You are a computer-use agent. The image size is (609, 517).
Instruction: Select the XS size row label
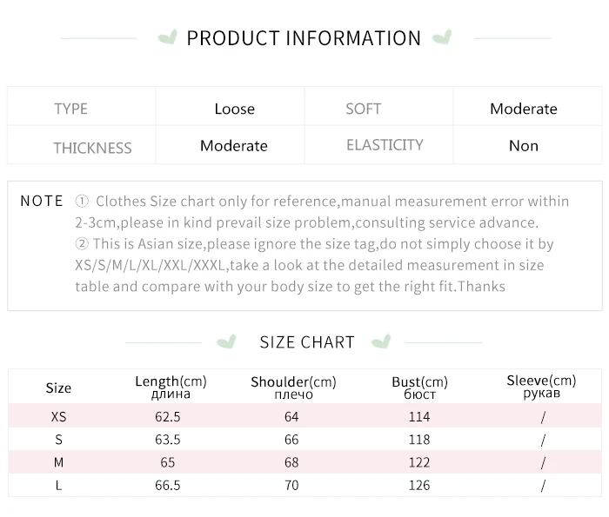[x=58, y=417]
